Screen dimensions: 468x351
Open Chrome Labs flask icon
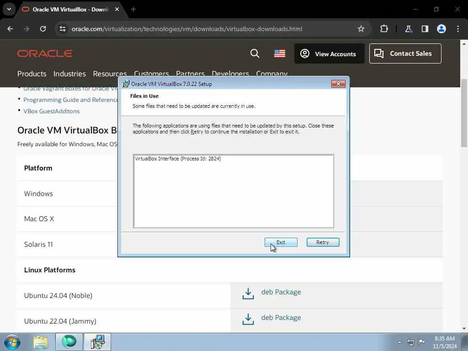tap(408, 29)
